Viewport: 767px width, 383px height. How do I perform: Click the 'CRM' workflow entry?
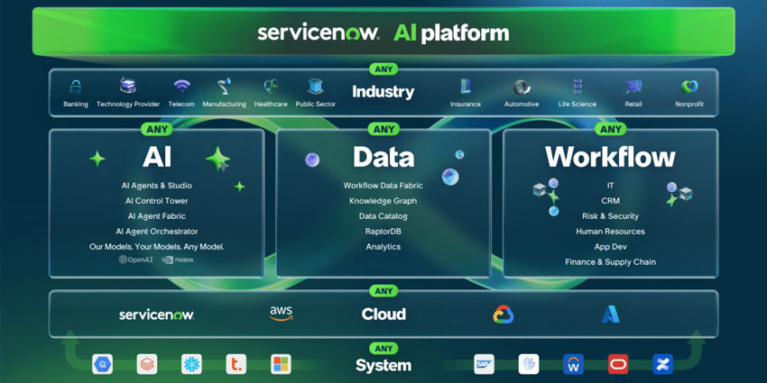tap(611, 201)
